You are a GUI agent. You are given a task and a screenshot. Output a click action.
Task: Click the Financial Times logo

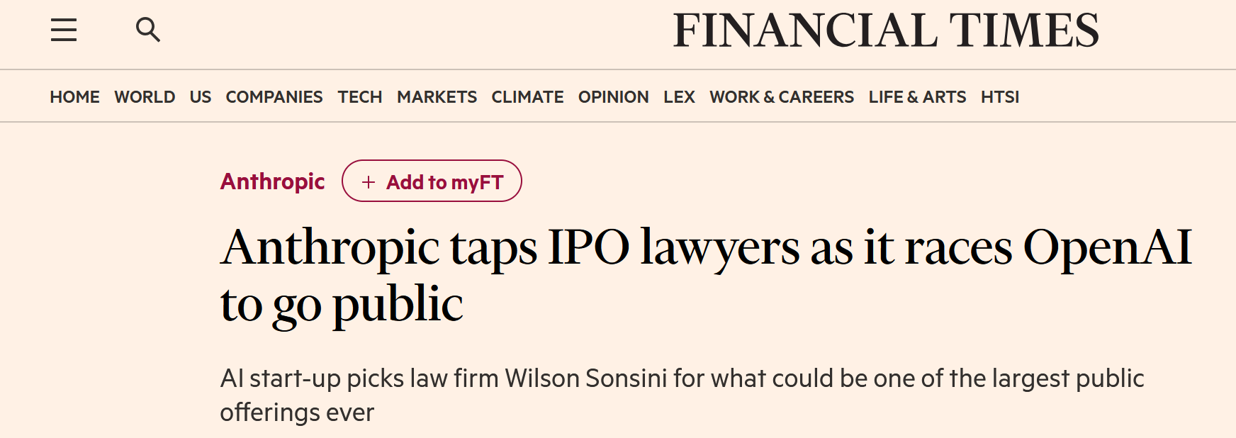pos(885,30)
